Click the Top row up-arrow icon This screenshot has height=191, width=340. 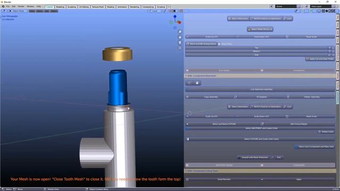pyautogui.click(x=329, y=48)
